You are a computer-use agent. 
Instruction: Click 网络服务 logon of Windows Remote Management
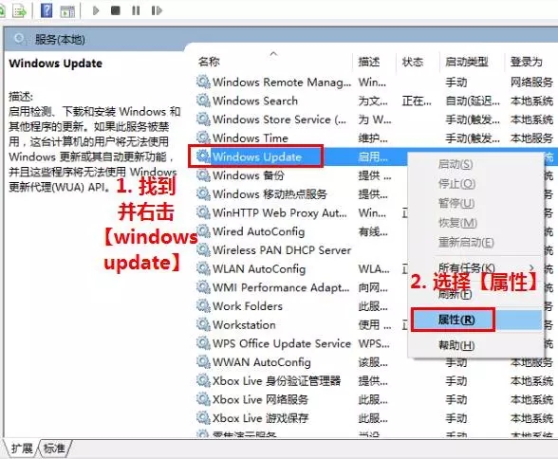pos(531,82)
